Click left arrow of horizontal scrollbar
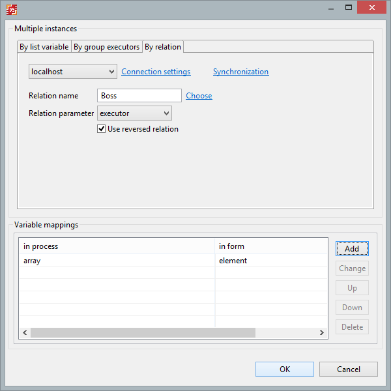391x391 pixels. pyautogui.click(x=25, y=332)
